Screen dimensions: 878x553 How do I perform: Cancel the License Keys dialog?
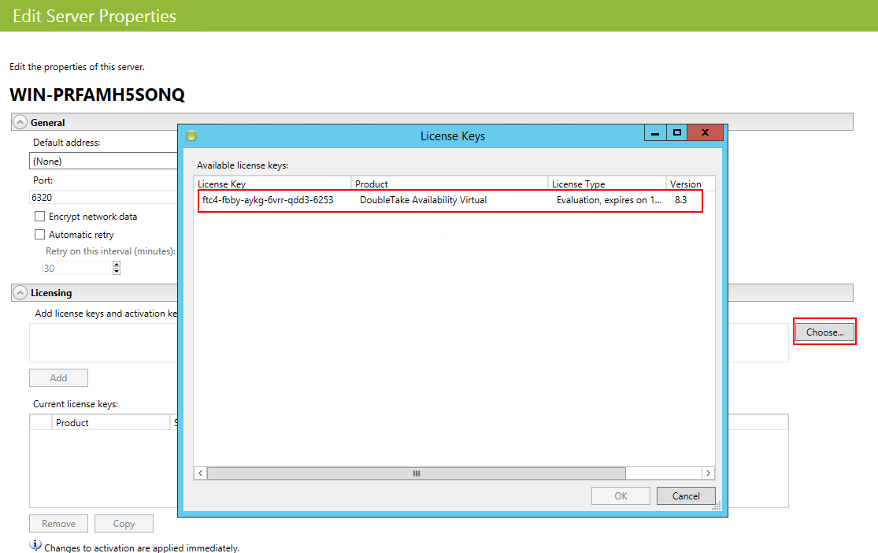tap(685, 495)
